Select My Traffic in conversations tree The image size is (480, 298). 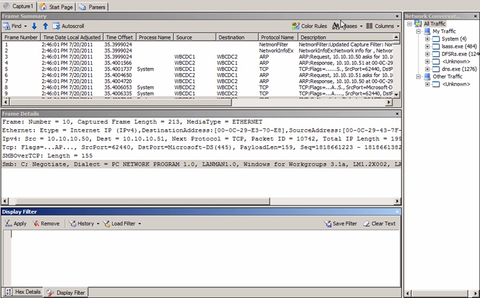click(x=444, y=31)
